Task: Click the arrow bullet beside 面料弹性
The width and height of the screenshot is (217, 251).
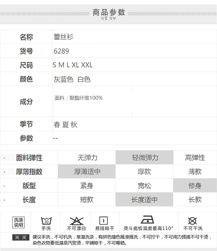Action: coord(5,158)
